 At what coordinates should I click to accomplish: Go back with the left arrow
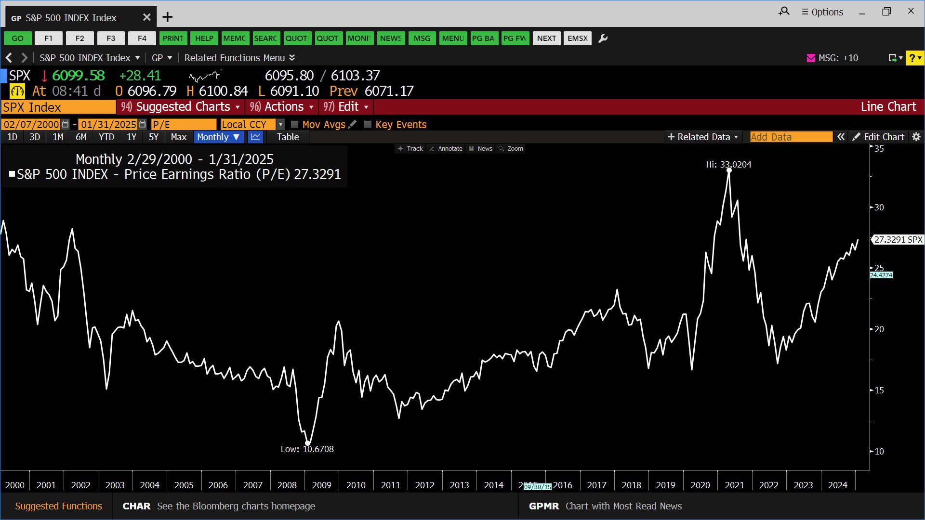(9, 58)
